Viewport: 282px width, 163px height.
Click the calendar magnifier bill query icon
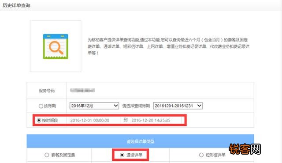56,46
